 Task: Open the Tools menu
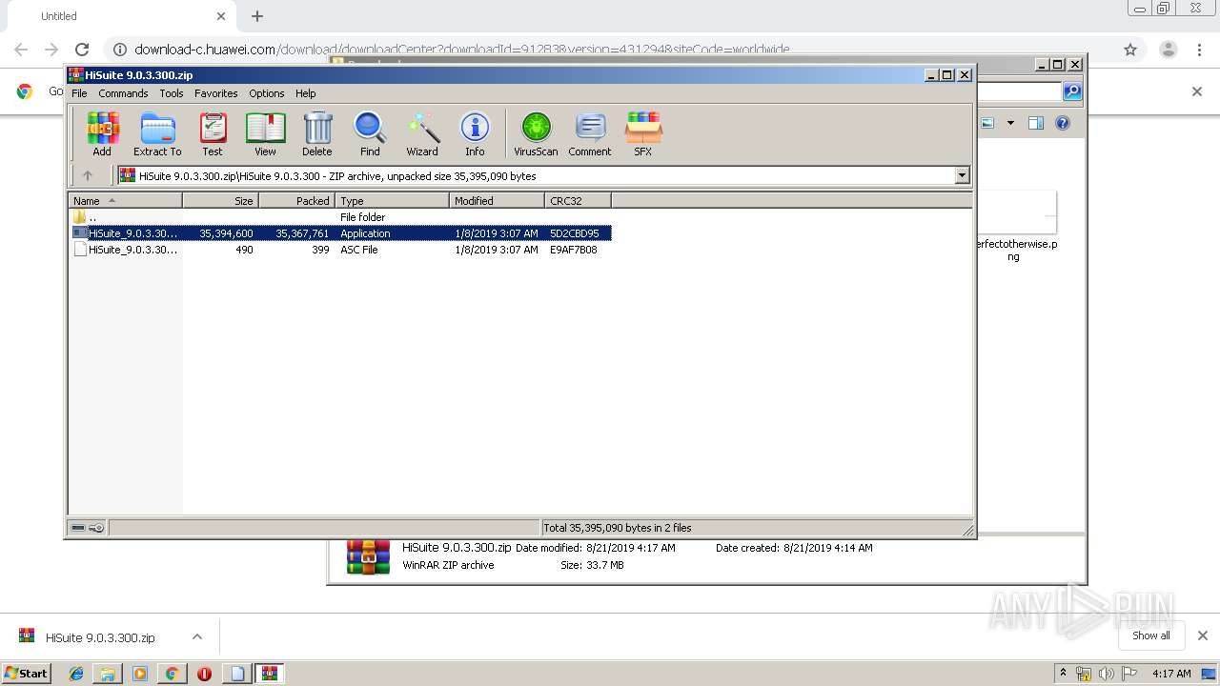coord(172,93)
